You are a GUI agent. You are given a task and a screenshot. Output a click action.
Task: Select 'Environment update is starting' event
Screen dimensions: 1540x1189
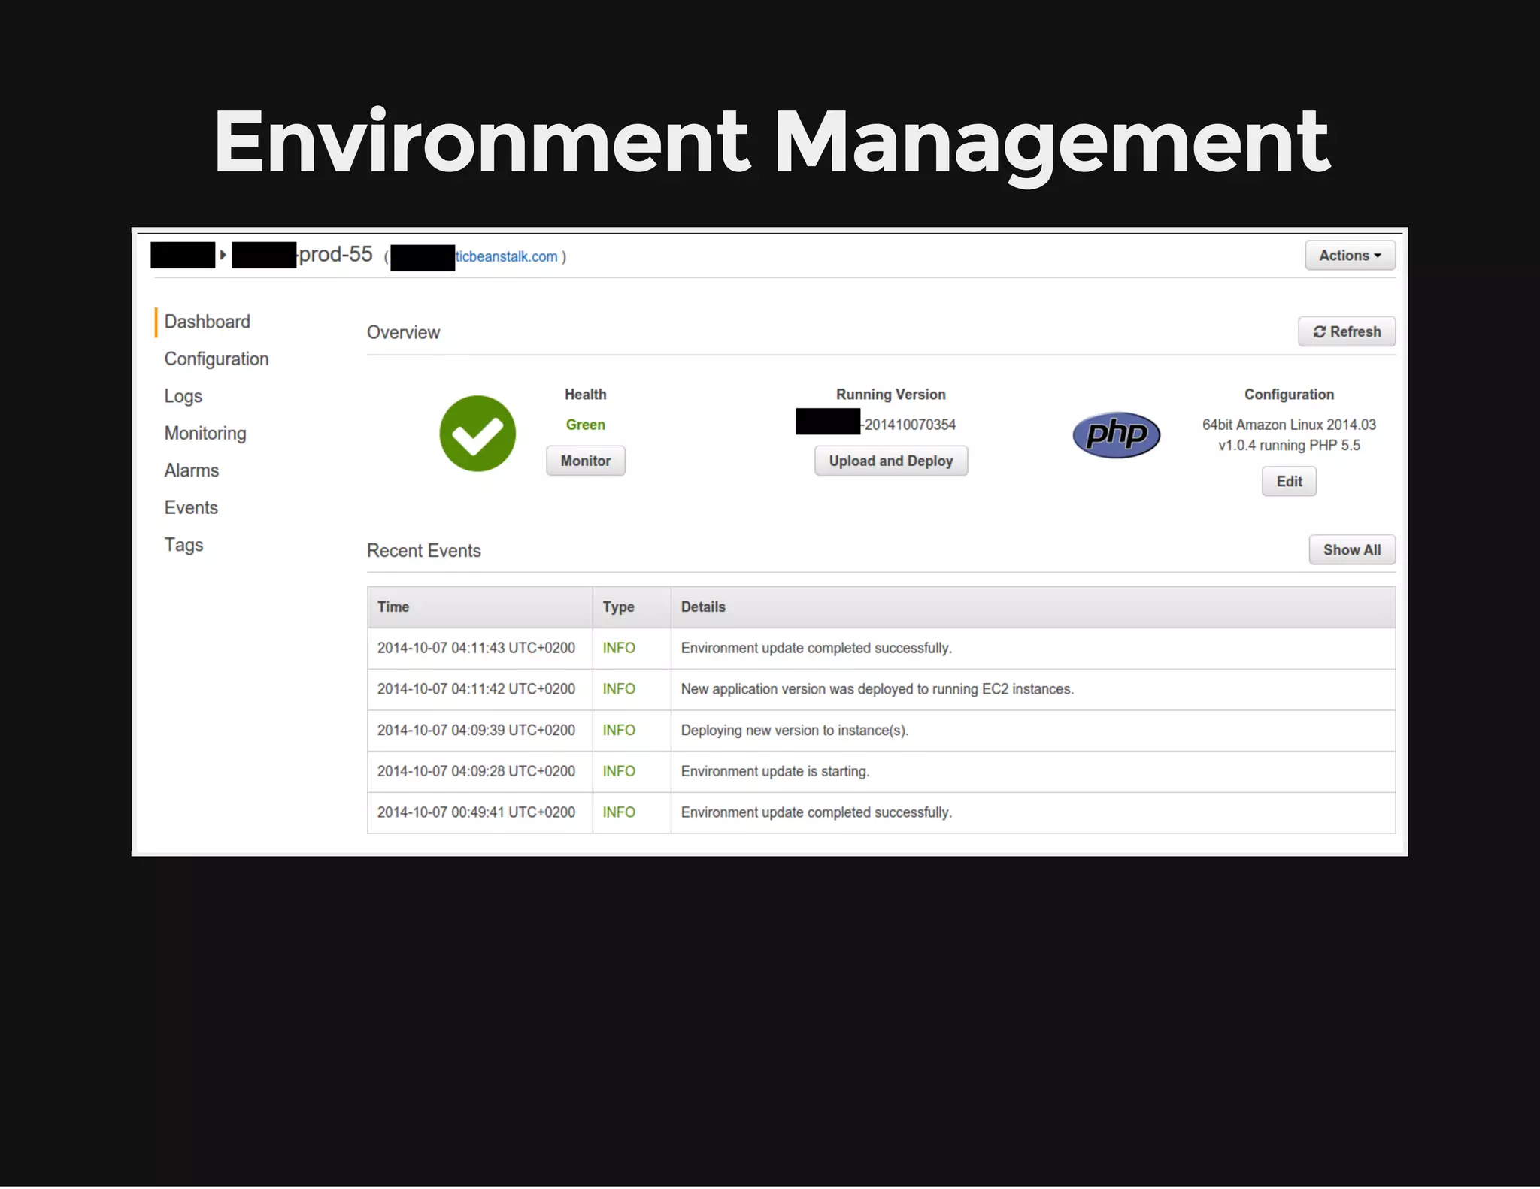775,771
